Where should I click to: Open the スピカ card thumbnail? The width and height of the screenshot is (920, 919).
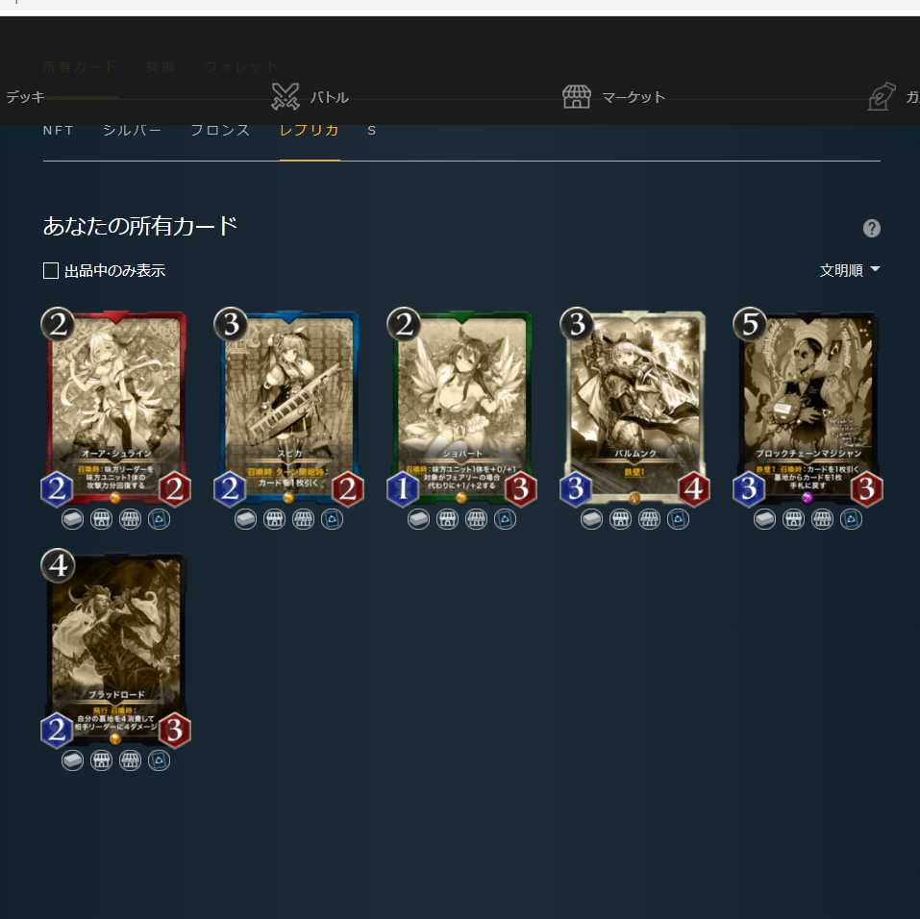pyautogui.click(x=288, y=408)
